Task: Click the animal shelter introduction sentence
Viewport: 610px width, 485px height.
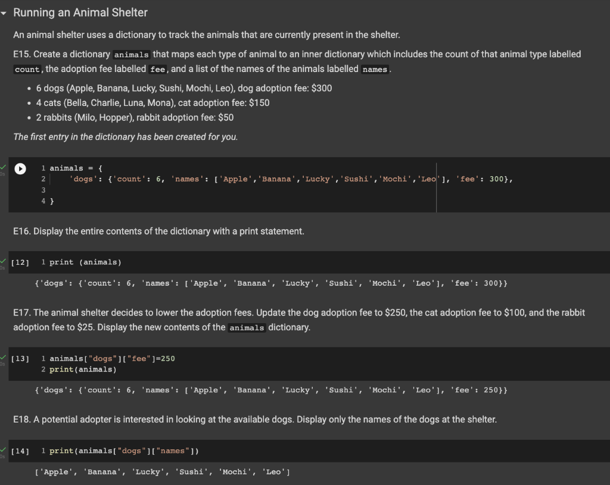Action: 207,35
